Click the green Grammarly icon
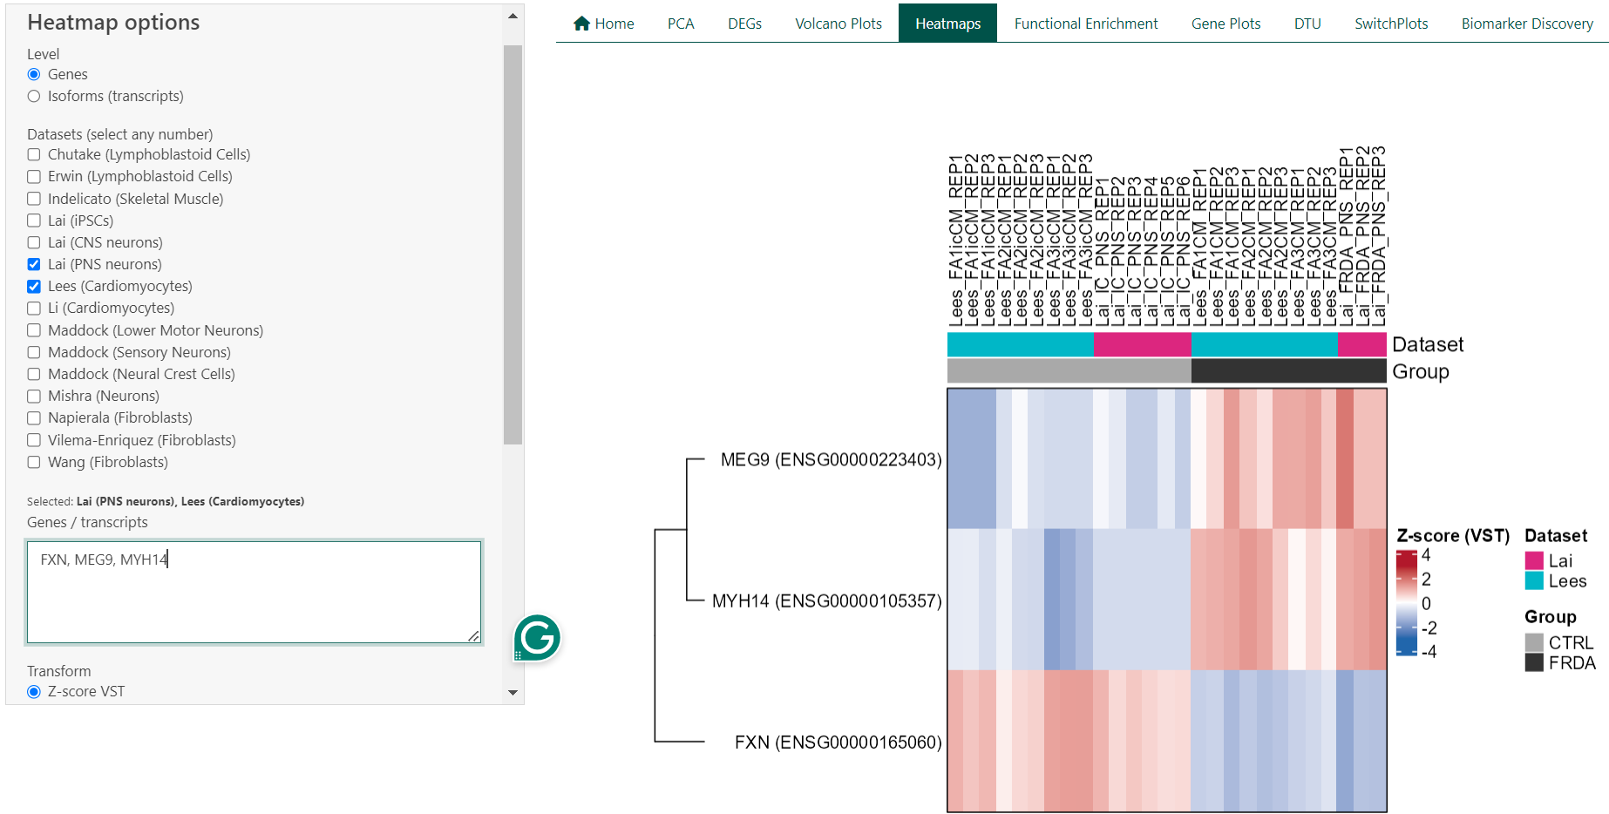 click(537, 638)
